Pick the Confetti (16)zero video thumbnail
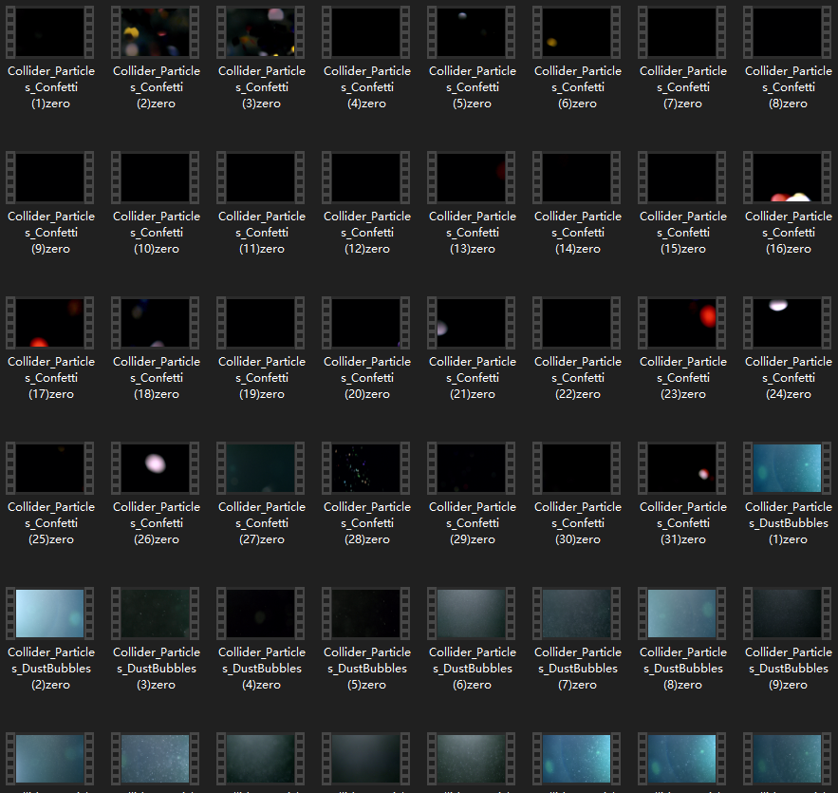838x793 pixels. (x=788, y=178)
